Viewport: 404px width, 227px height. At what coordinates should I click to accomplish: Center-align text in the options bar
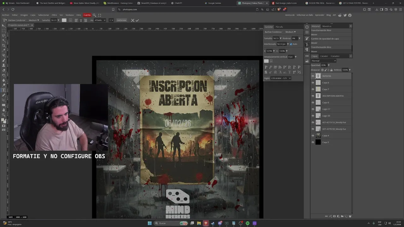tap(81, 20)
